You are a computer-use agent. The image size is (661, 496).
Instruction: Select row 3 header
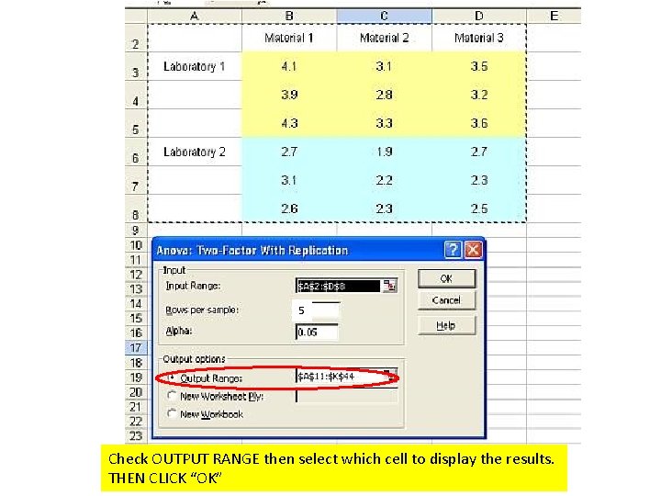[x=136, y=66]
